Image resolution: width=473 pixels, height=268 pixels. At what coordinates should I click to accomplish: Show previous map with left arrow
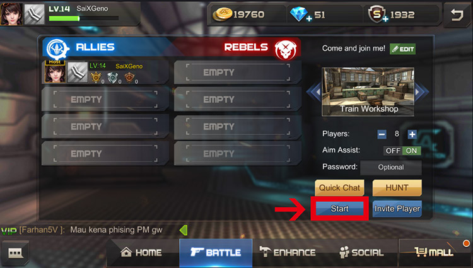tap(314, 91)
